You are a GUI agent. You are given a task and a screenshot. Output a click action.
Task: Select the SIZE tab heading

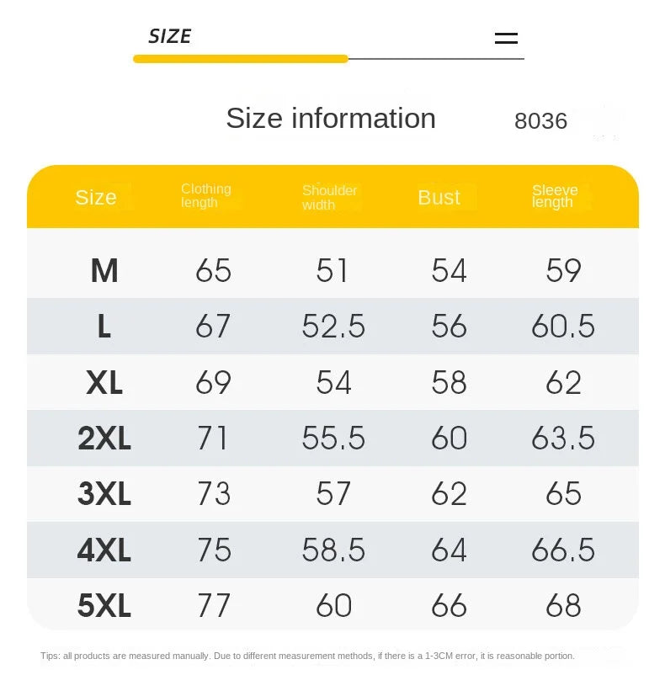pyautogui.click(x=169, y=36)
